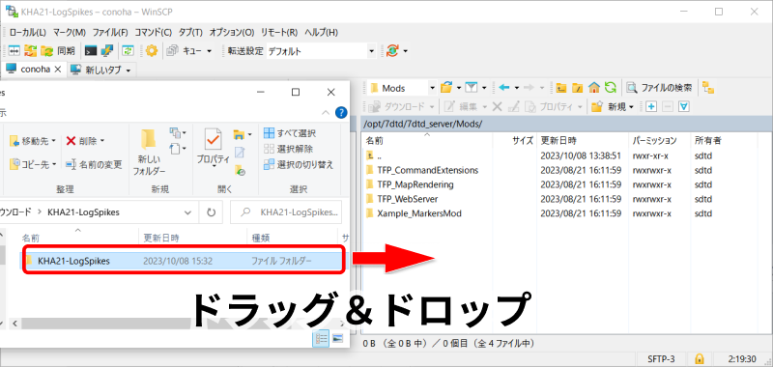Click すべて選択 select all in Explorer
The width and height of the screenshot is (773, 367).
[289, 133]
